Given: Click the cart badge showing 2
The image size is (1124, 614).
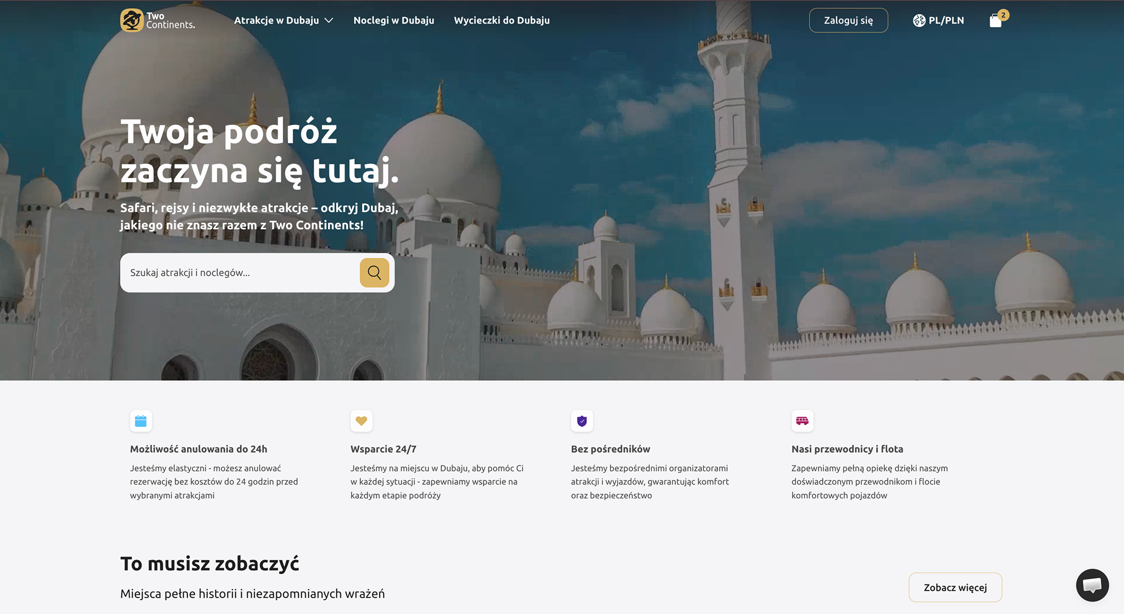Looking at the screenshot, I should click(x=1003, y=15).
